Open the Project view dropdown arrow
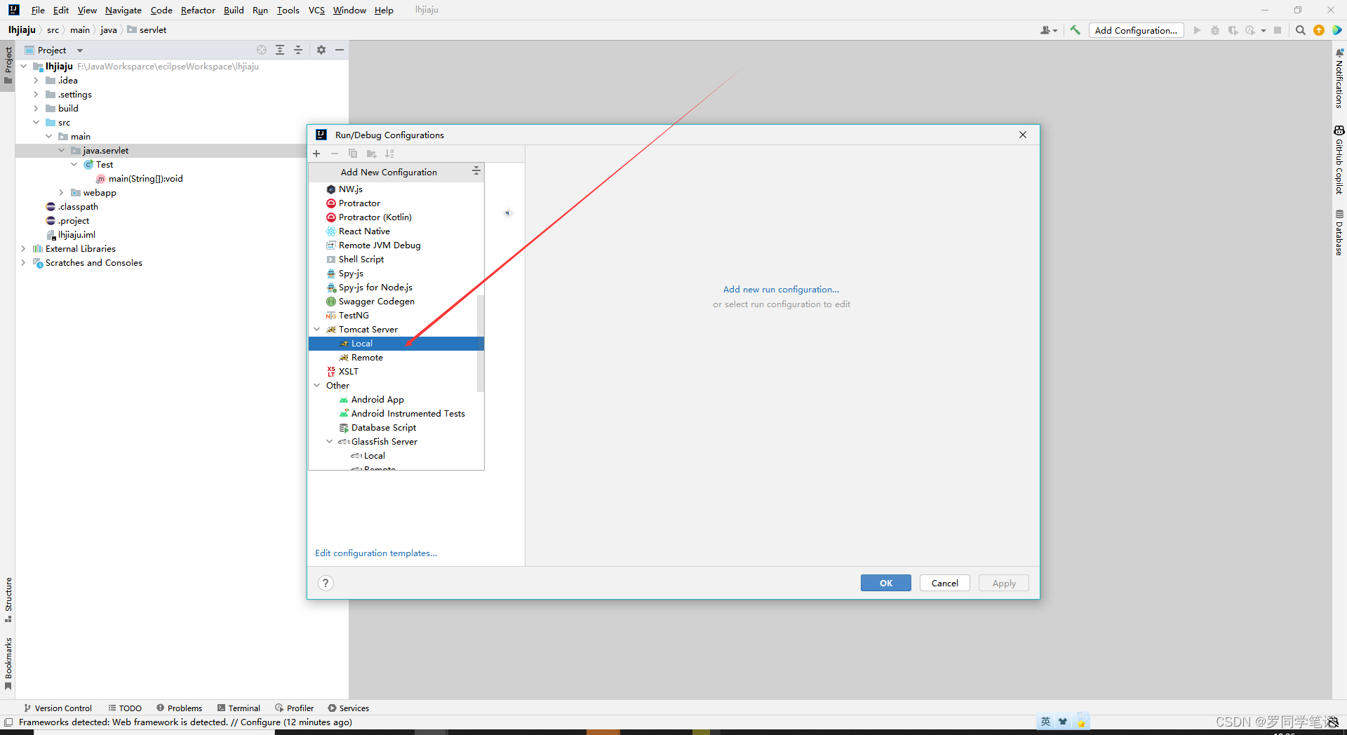 pos(80,50)
